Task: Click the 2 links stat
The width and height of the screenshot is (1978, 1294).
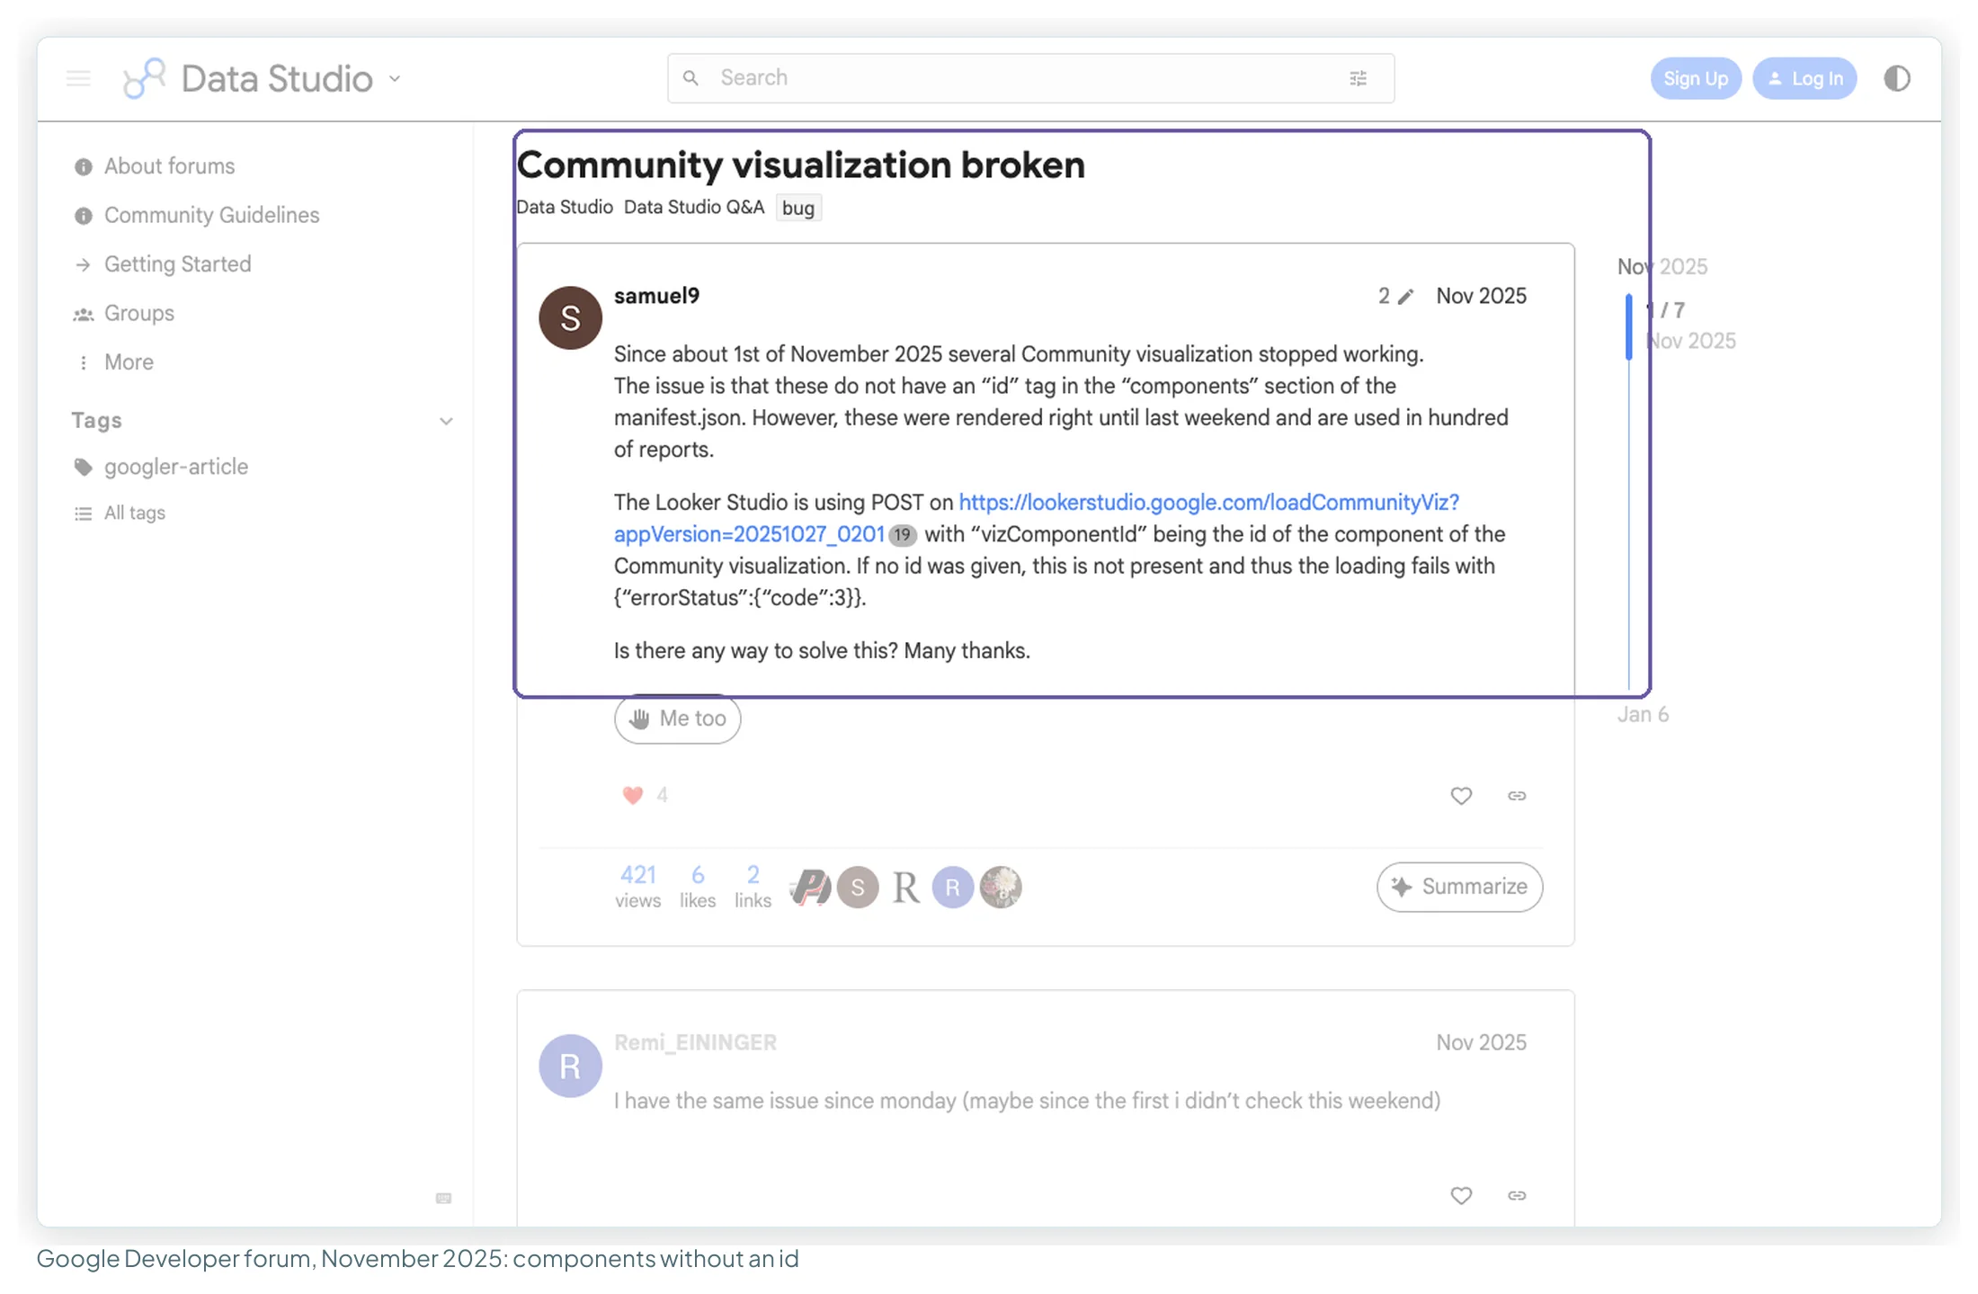Action: [753, 887]
